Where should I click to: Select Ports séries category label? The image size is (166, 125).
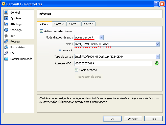(17, 47)
